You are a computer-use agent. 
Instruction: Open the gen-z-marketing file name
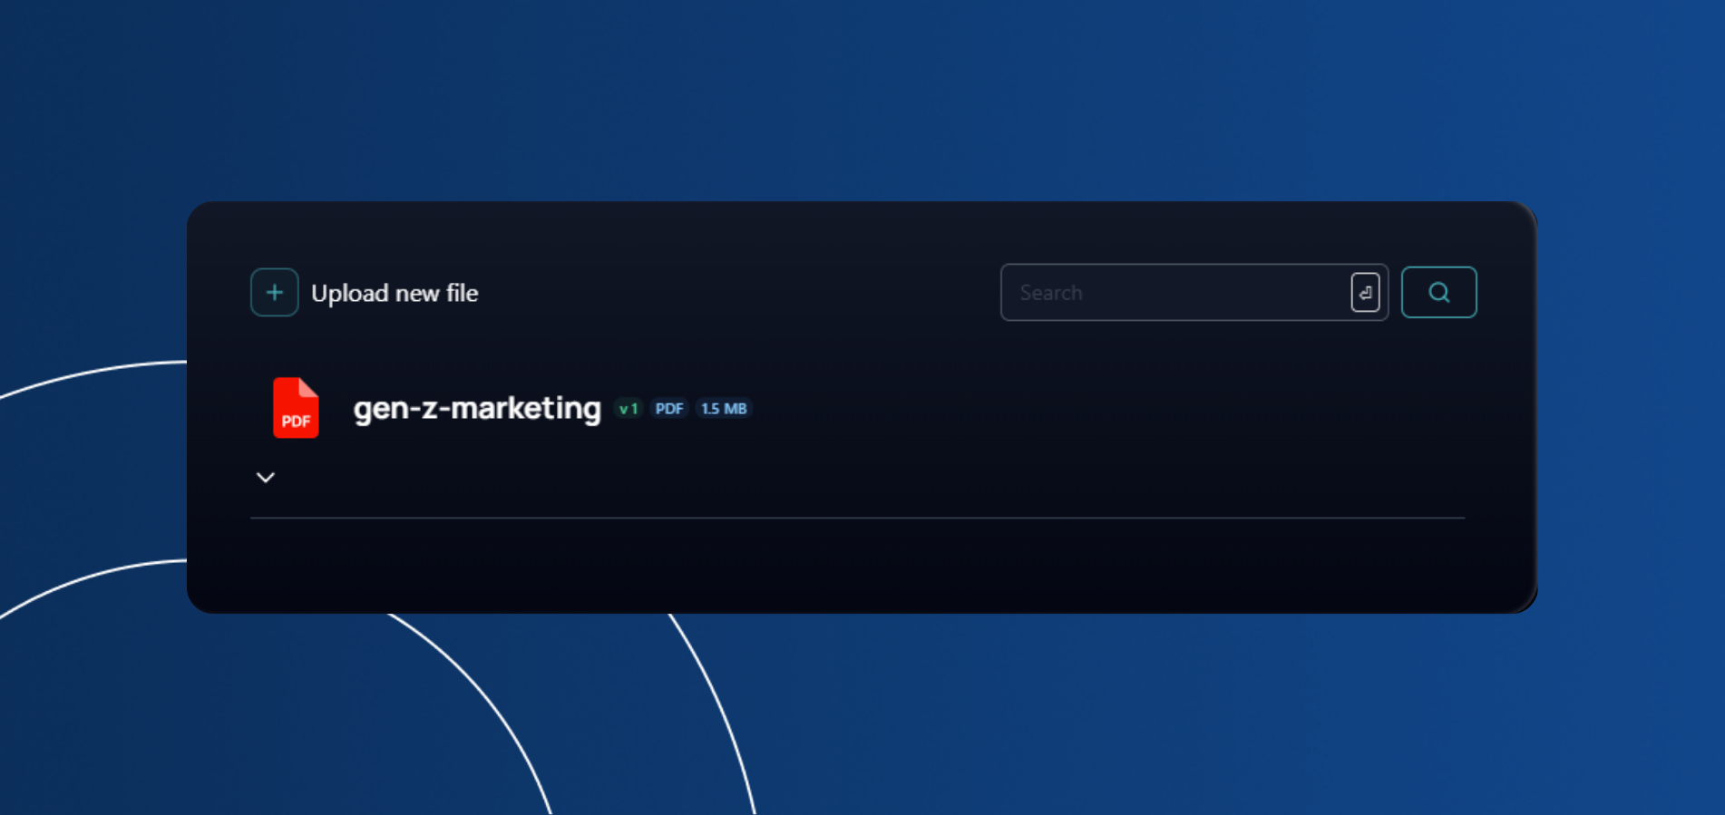[x=476, y=408]
